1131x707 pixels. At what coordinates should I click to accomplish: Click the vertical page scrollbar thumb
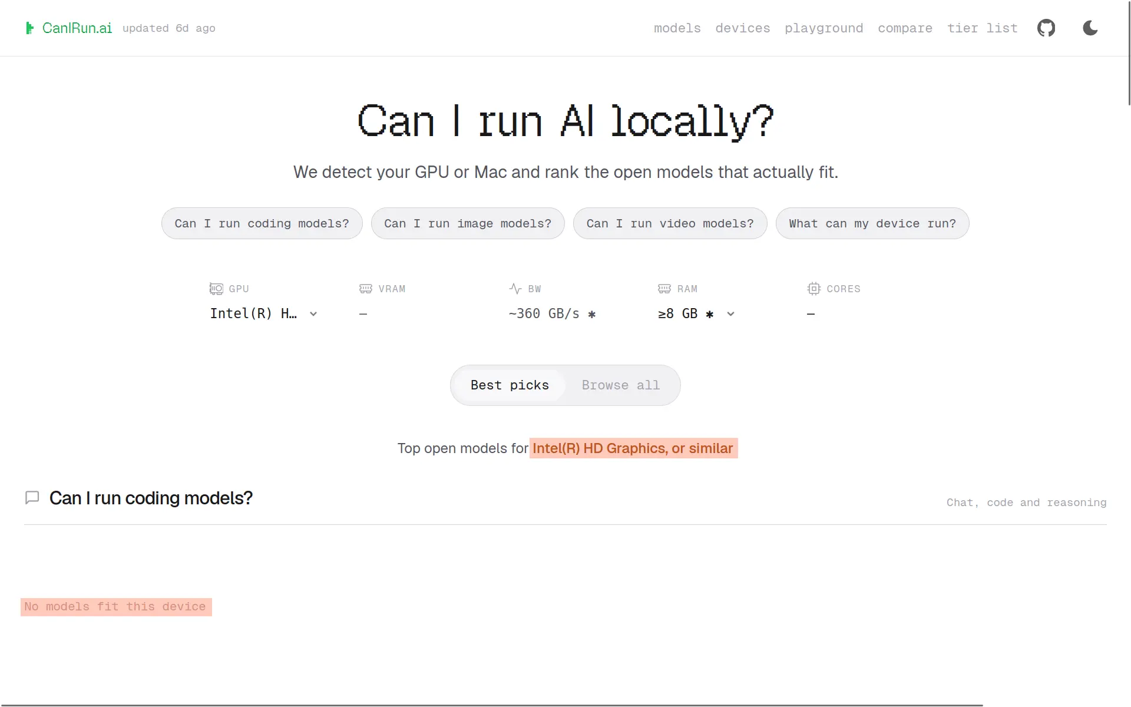point(1129,53)
